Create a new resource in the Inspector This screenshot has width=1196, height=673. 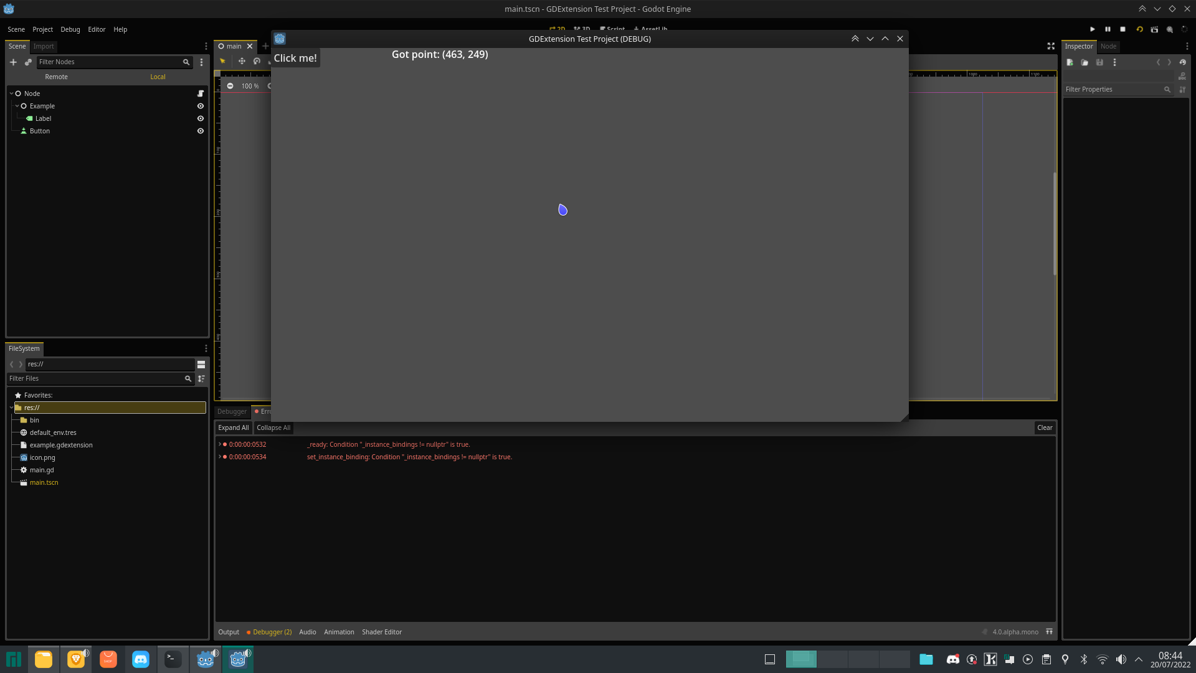click(1070, 62)
